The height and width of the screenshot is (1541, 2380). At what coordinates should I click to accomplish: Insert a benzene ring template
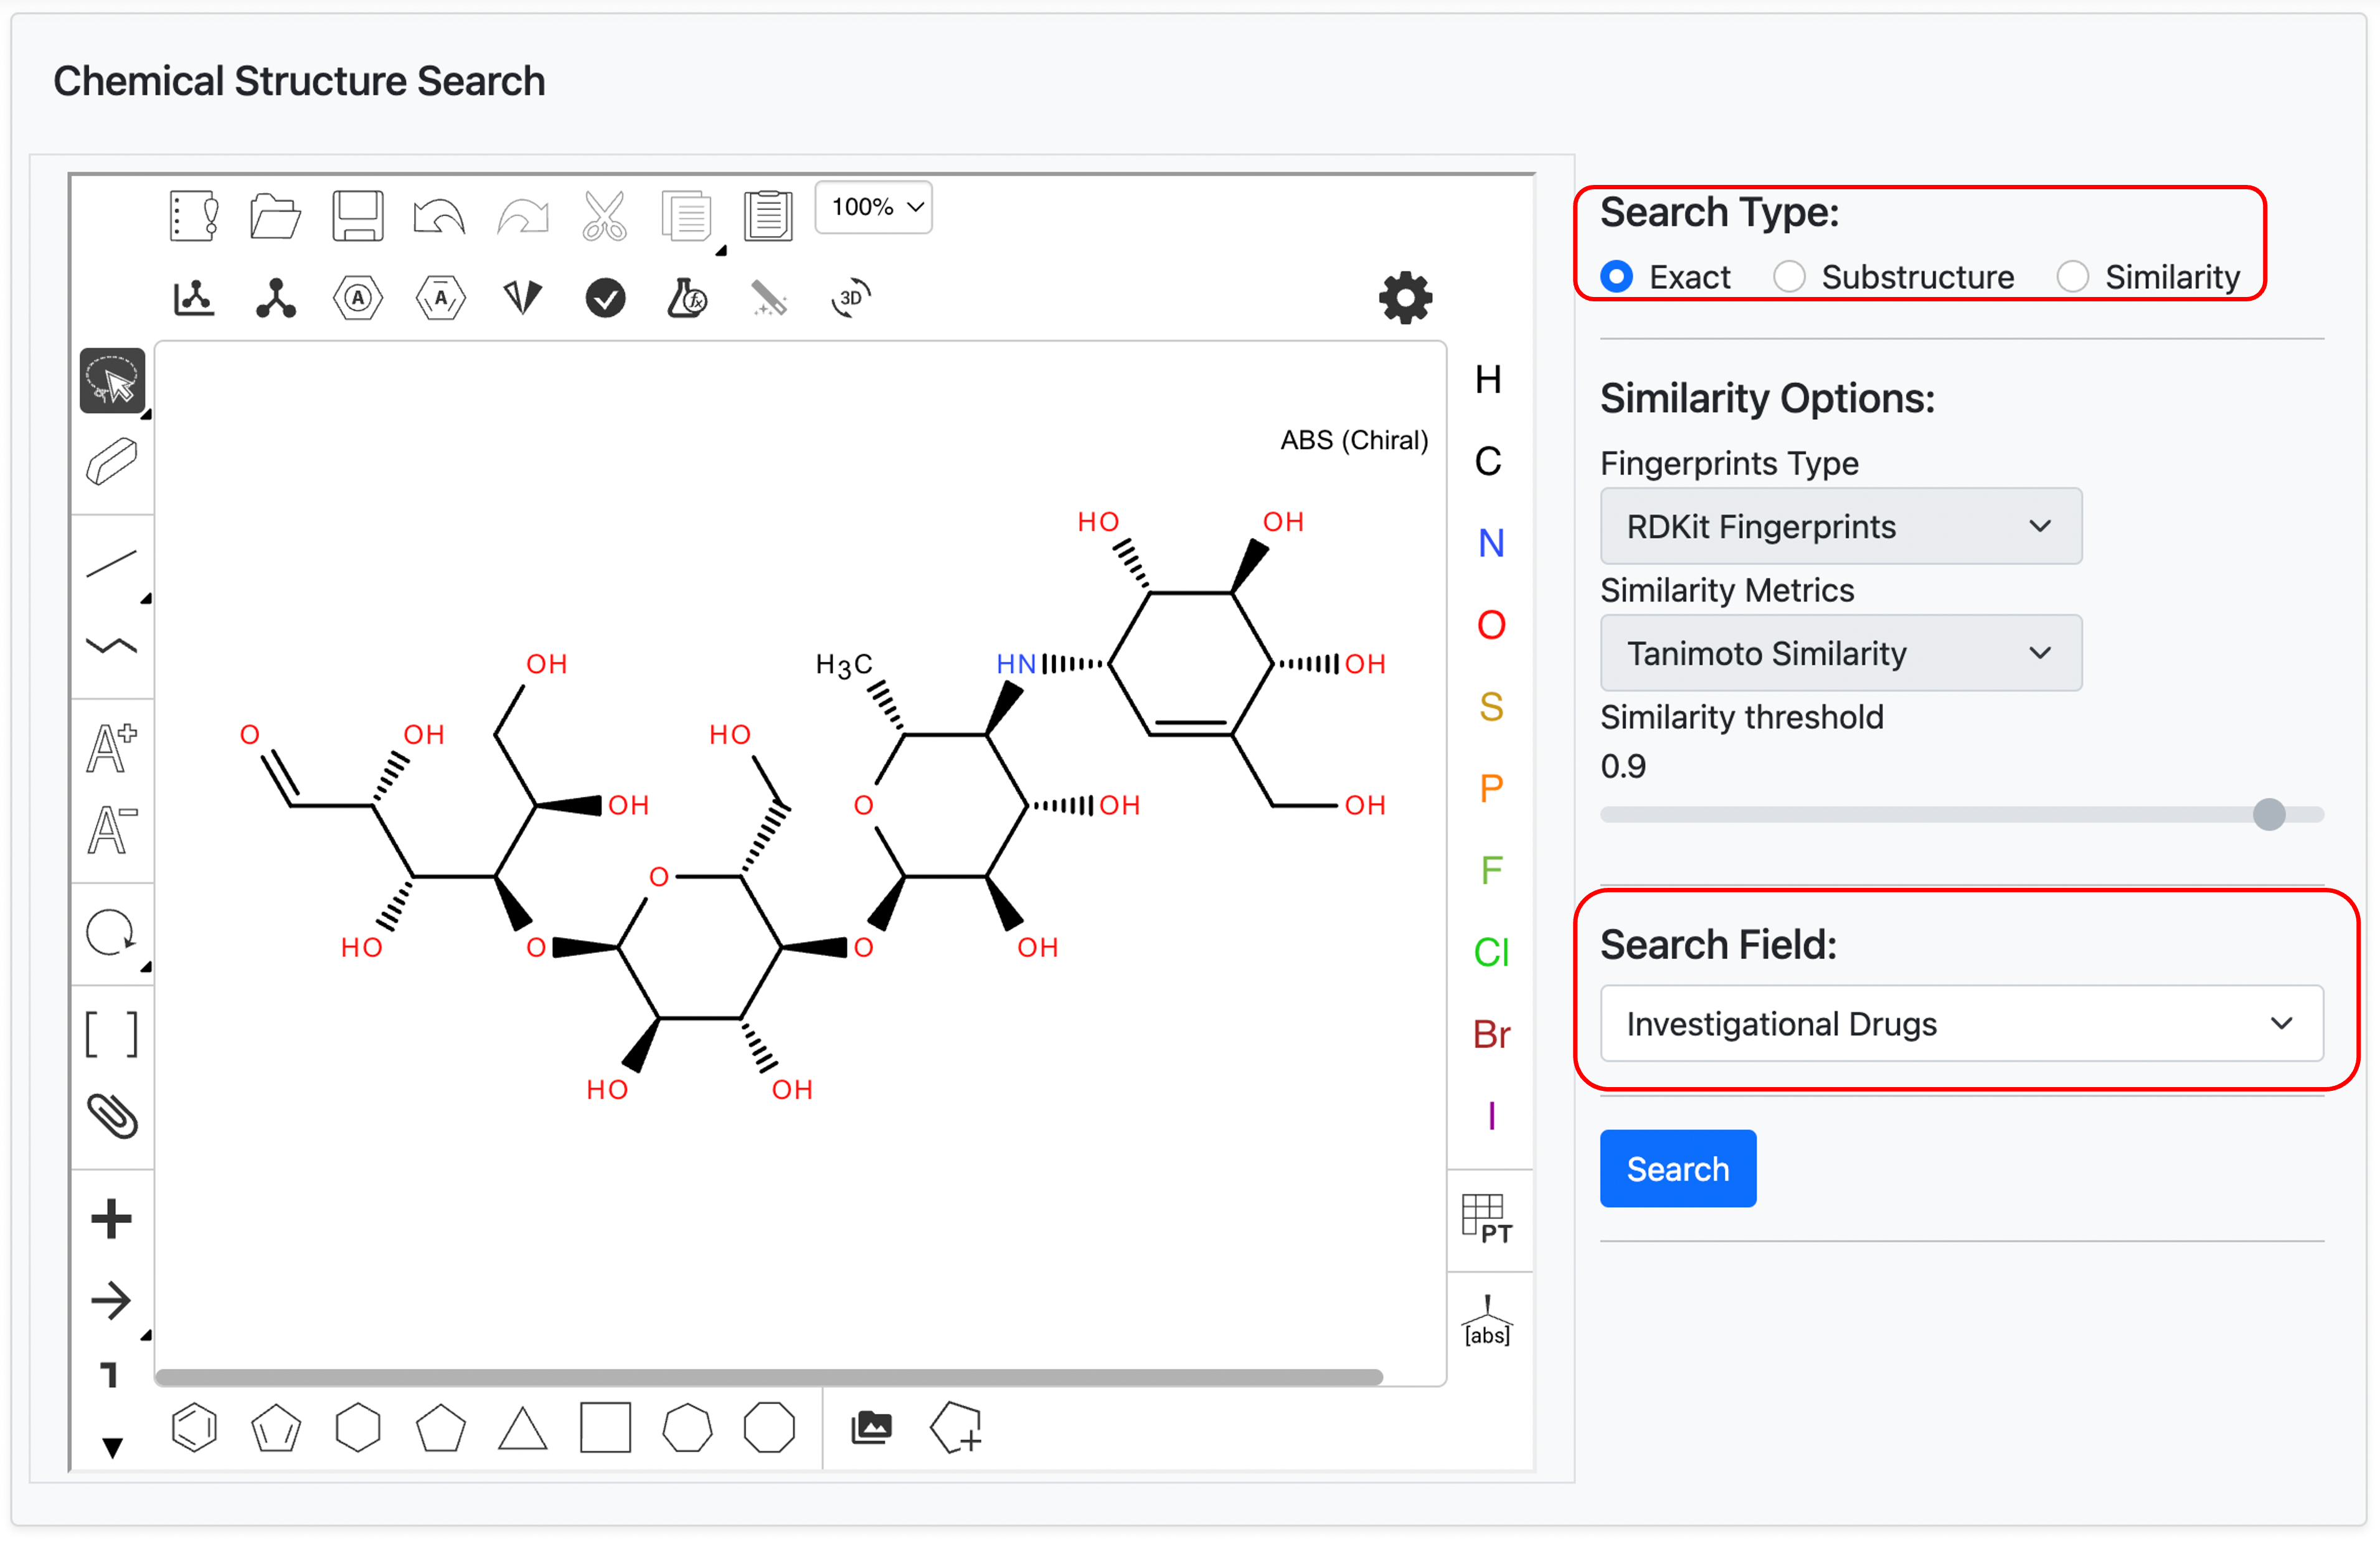click(x=194, y=1428)
